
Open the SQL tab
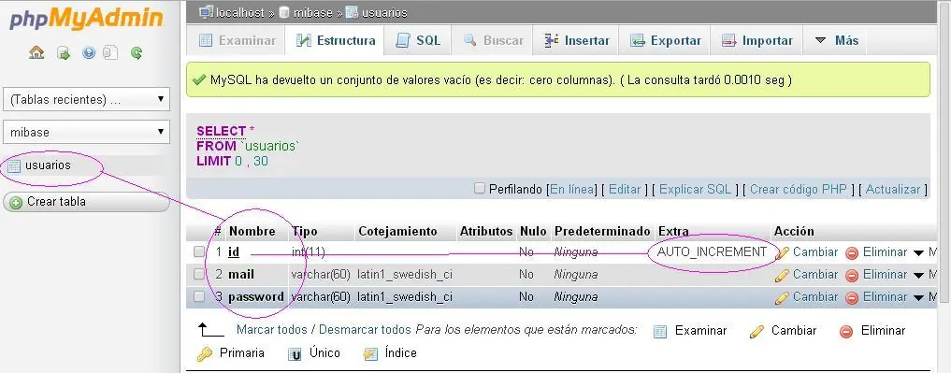(x=418, y=40)
